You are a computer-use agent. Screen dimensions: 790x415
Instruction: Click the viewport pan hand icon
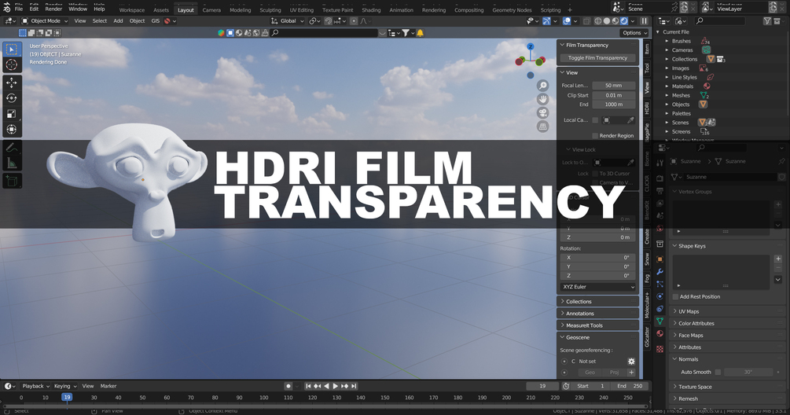(x=542, y=99)
